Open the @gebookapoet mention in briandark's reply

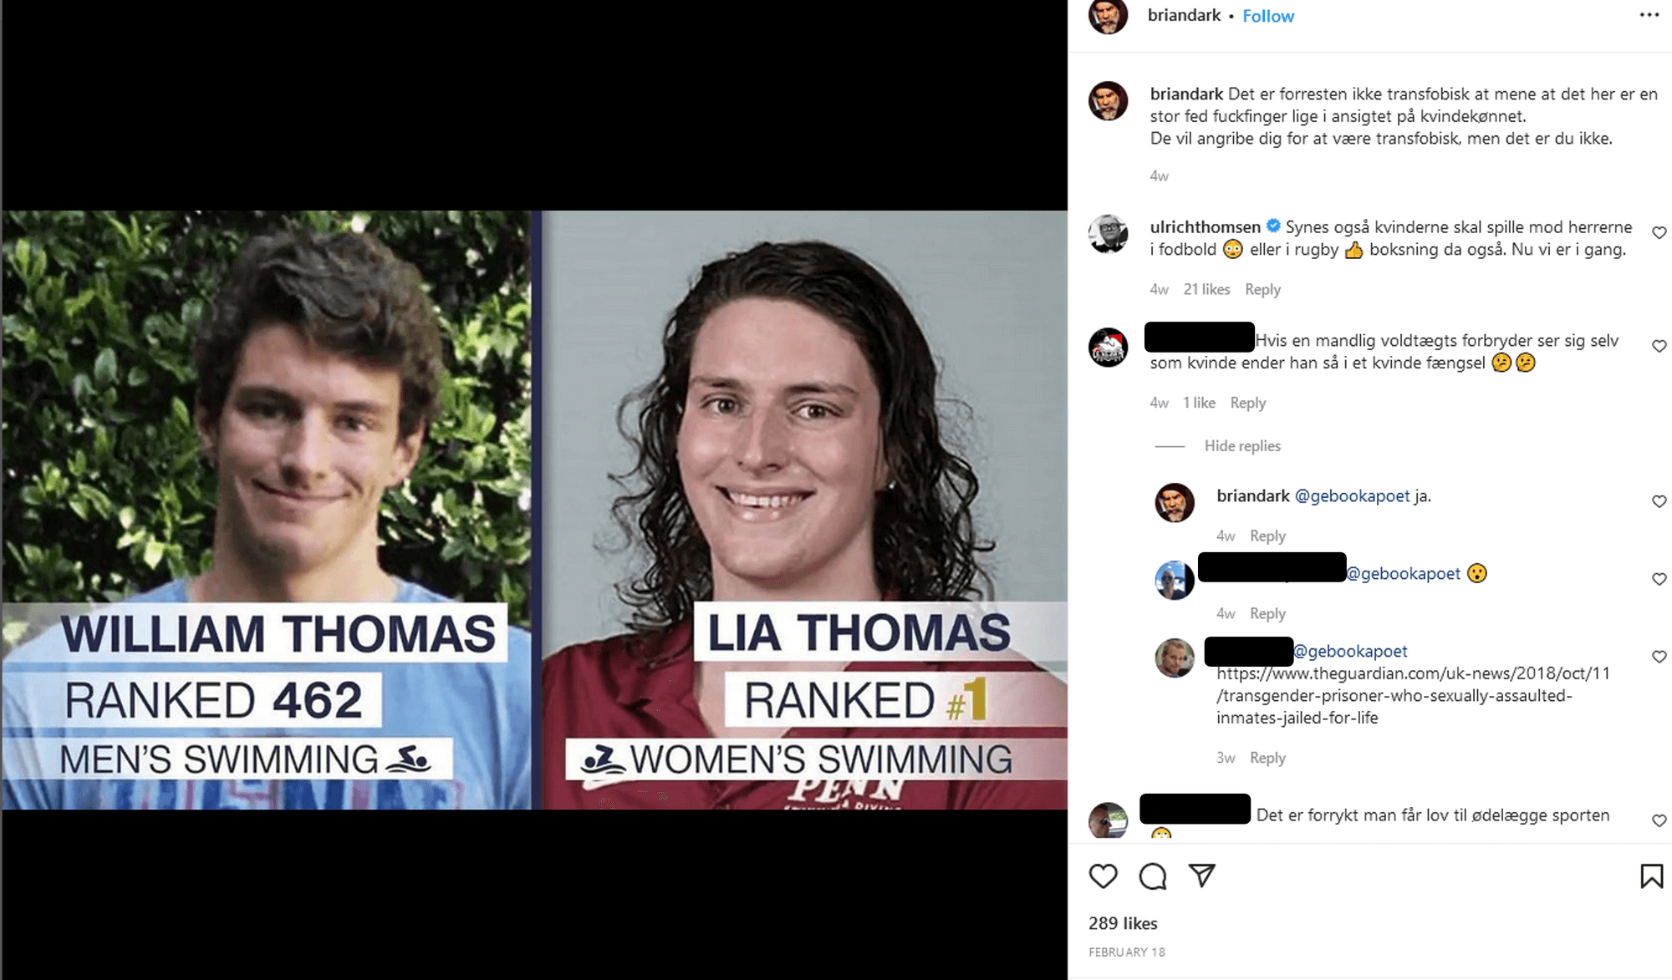tap(1352, 495)
